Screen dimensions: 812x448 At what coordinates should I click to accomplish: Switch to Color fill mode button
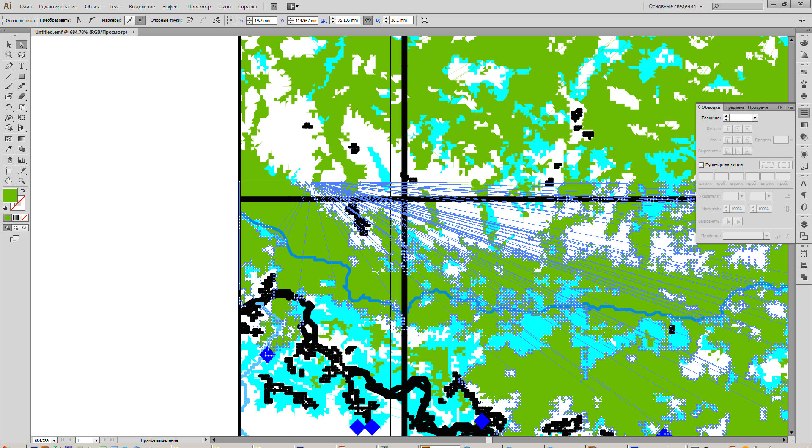(x=7, y=217)
